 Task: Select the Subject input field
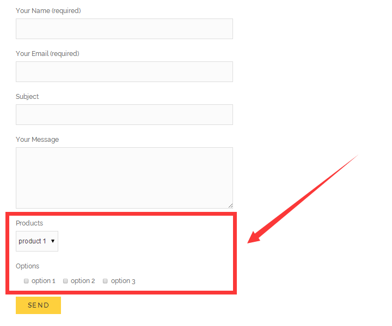pyautogui.click(x=124, y=115)
